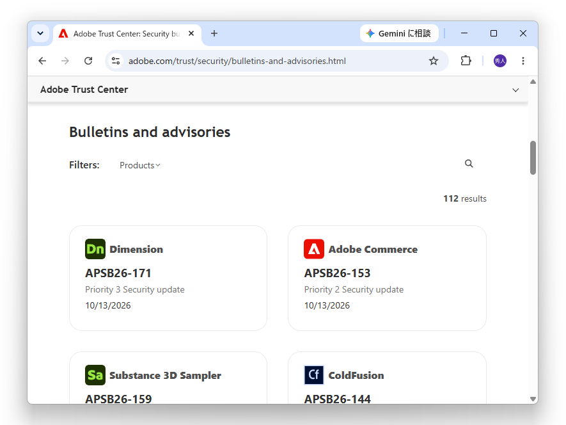
Task: Click the search magnifier icon beside filters
Action: (469, 164)
